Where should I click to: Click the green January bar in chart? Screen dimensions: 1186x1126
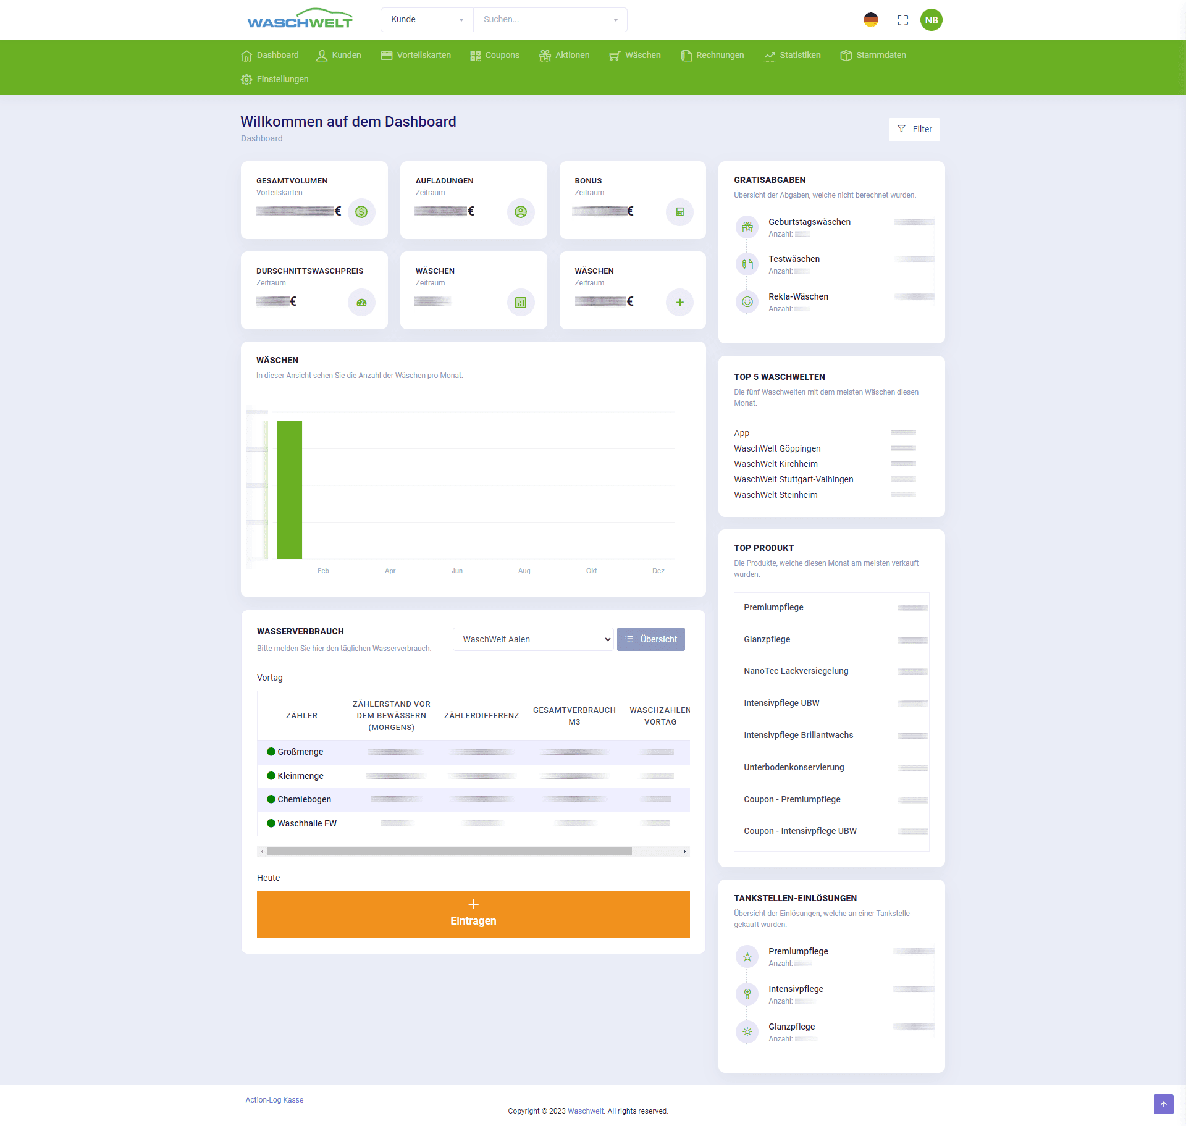point(289,490)
